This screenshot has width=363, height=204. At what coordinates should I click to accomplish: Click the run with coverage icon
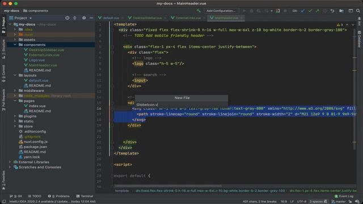click(x=259, y=11)
